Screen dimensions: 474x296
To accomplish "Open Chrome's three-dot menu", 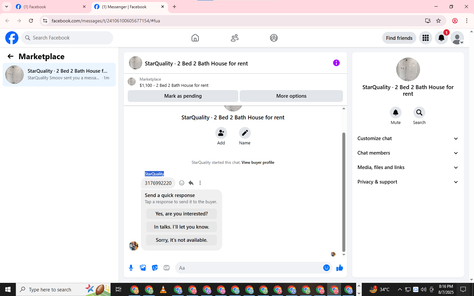I will point(467,21).
